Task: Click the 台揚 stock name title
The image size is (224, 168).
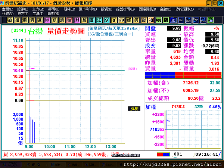Action: click(35, 31)
